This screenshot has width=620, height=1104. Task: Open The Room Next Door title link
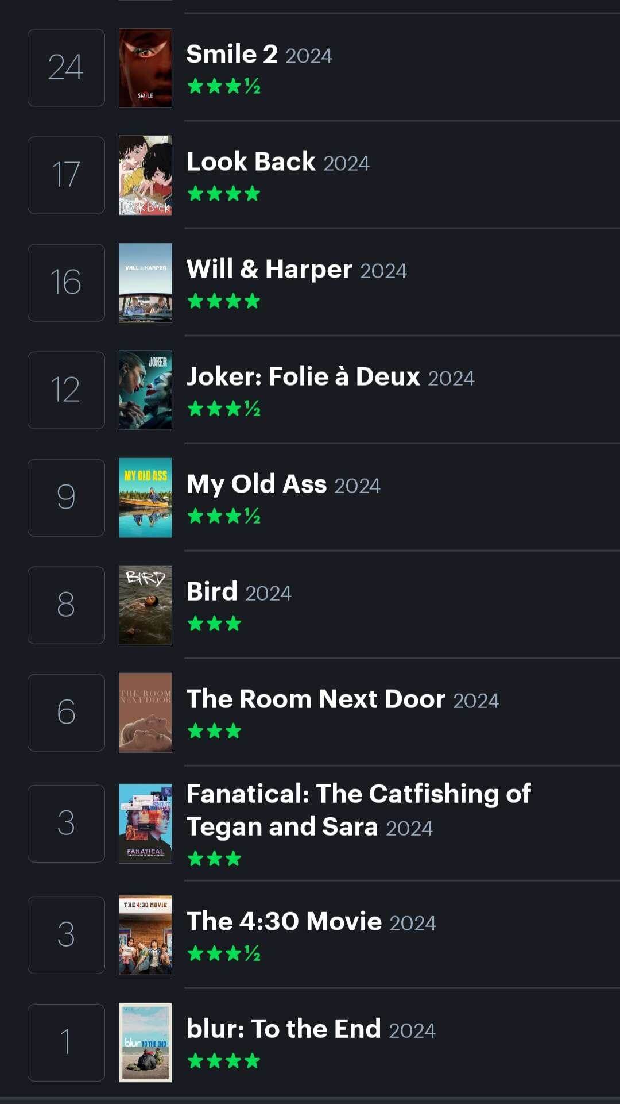[316, 699]
